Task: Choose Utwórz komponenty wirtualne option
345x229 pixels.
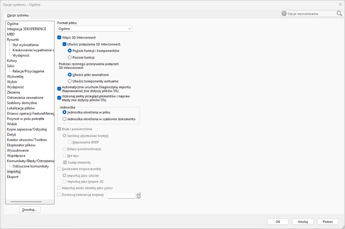Action: pos(70,81)
